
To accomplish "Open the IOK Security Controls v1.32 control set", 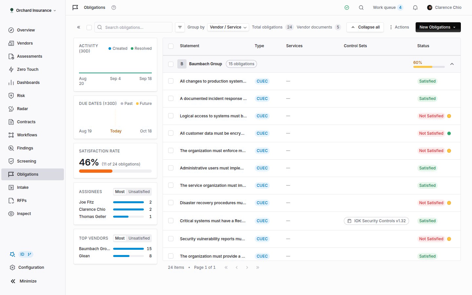I will (376, 221).
